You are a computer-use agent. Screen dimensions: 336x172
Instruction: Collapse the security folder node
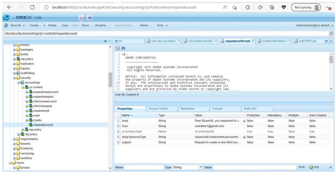pyautogui.click(x=14, y=78)
